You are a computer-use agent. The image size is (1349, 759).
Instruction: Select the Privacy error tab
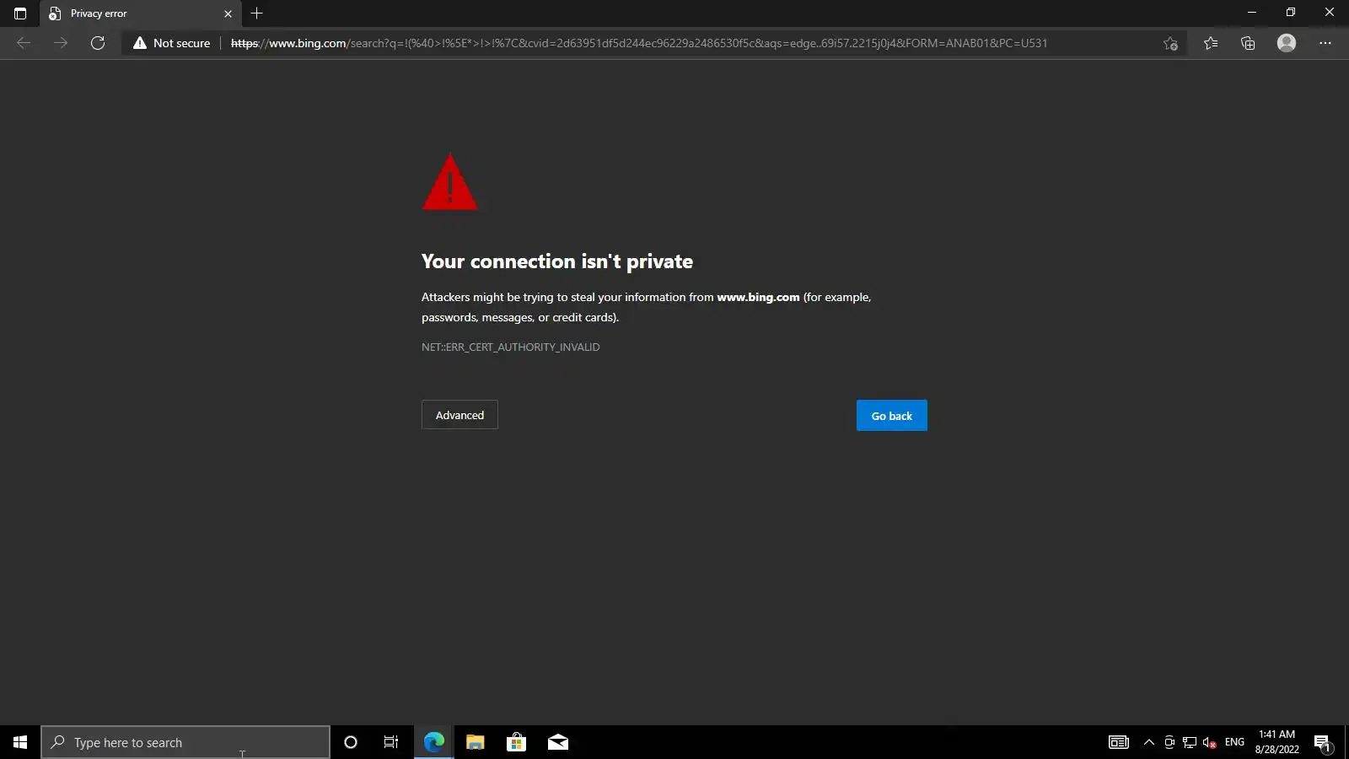pyautogui.click(x=140, y=13)
